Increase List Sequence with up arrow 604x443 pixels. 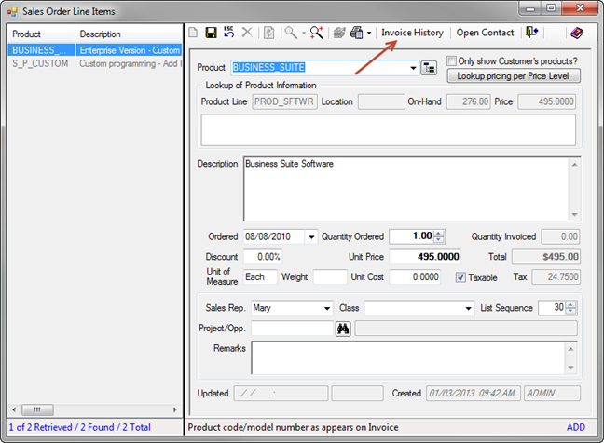click(571, 304)
